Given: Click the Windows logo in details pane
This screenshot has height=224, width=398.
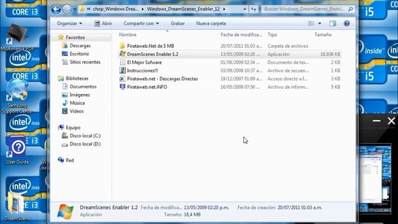Looking at the screenshot, I should coord(65,212).
